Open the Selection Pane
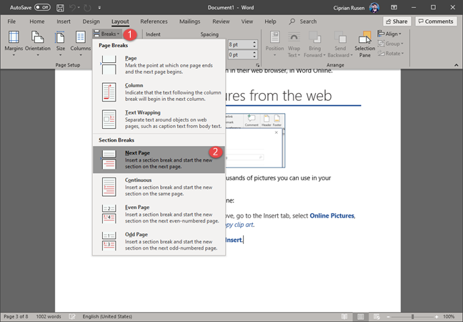463x322 pixels. click(x=364, y=44)
